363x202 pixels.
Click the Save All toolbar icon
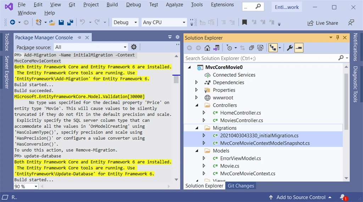(x=70, y=22)
